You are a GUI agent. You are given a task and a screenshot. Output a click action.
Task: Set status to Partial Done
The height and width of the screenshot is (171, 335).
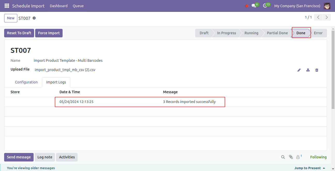pos(277,33)
